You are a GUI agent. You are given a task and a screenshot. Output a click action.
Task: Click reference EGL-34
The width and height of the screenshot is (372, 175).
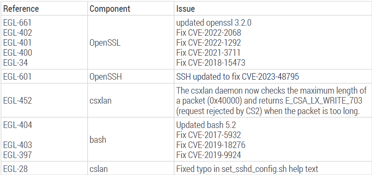tap(15, 63)
